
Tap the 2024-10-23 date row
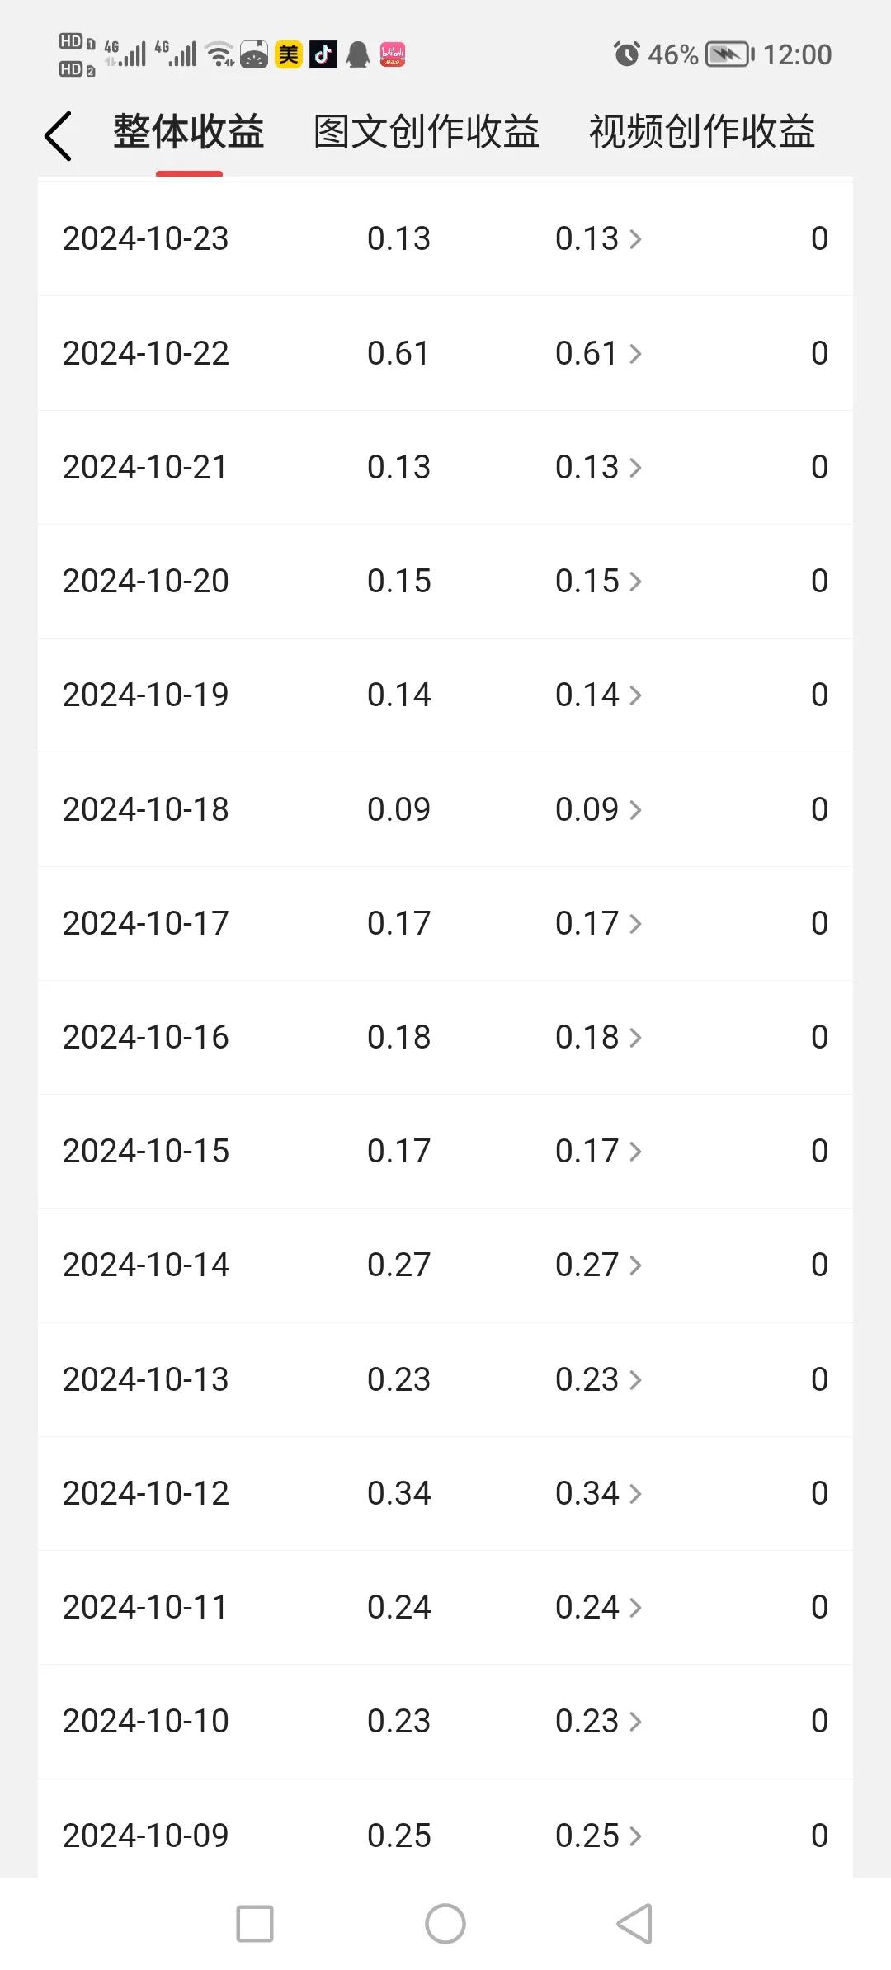(445, 238)
